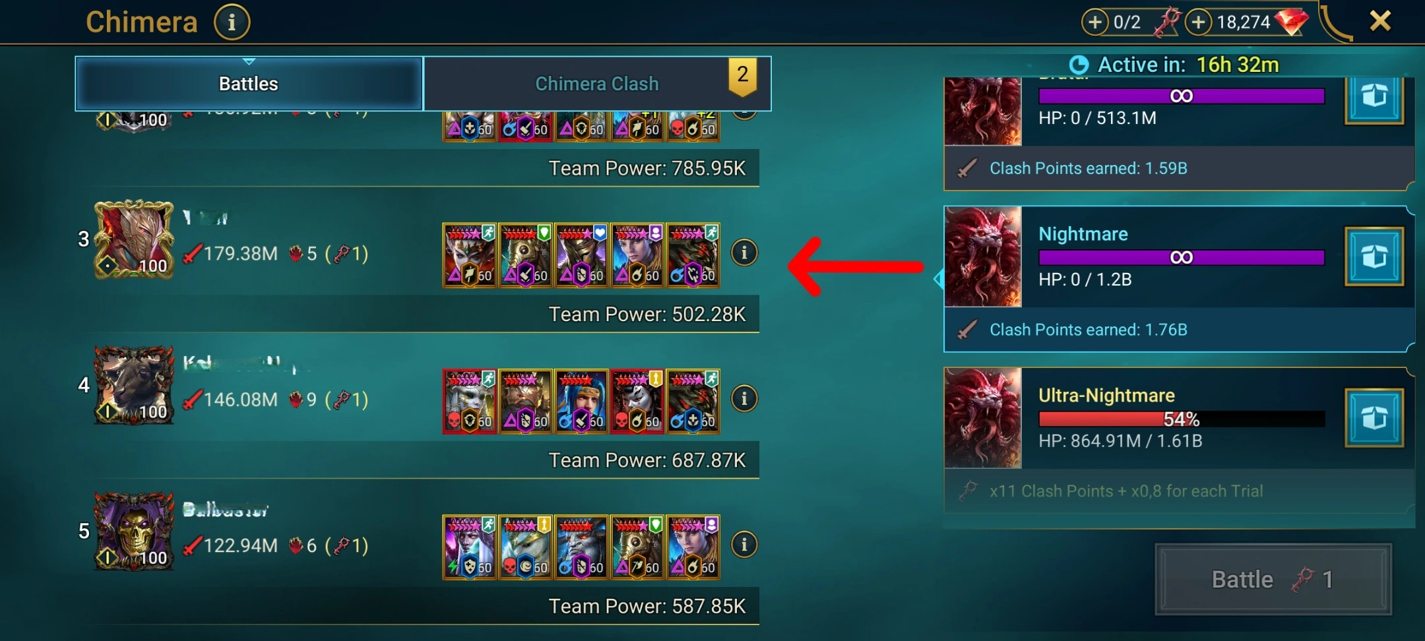Click Ultra-Nightmare 54% HP progress bar
1425x641 pixels.
coord(1182,419)
